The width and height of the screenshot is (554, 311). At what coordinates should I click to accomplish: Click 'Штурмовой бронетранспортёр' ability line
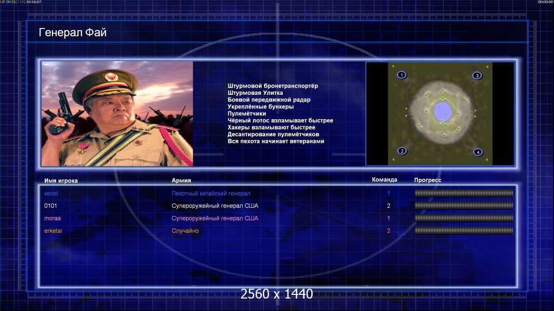pyautogui.click(x=273, y=86)
